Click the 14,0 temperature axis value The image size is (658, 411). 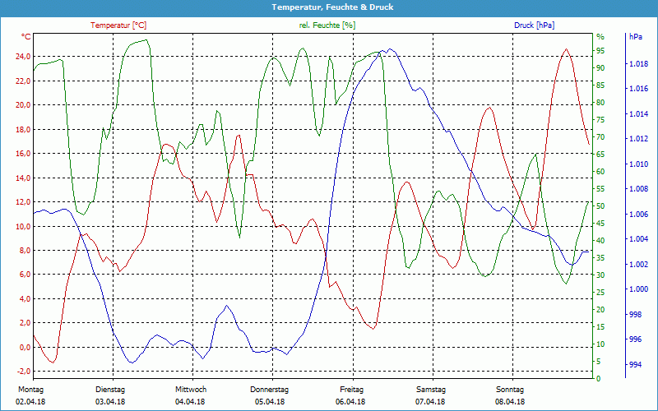pos(23,178)
